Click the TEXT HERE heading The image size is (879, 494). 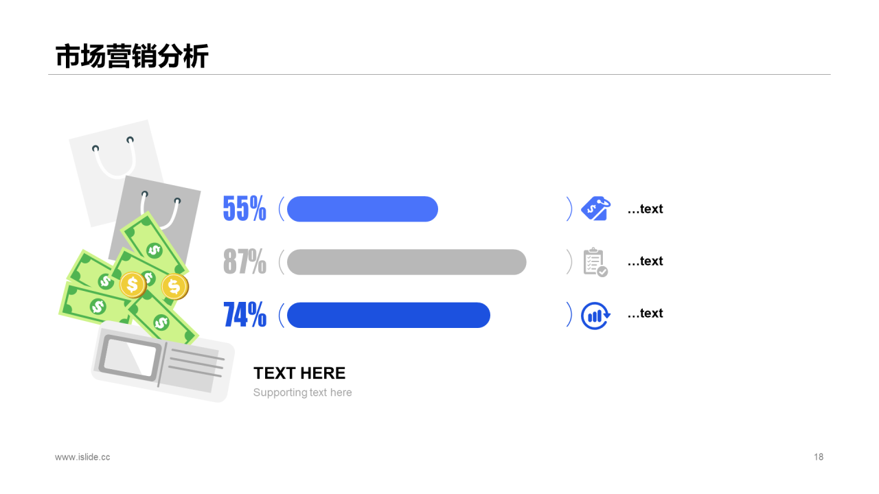click(299, 373)
